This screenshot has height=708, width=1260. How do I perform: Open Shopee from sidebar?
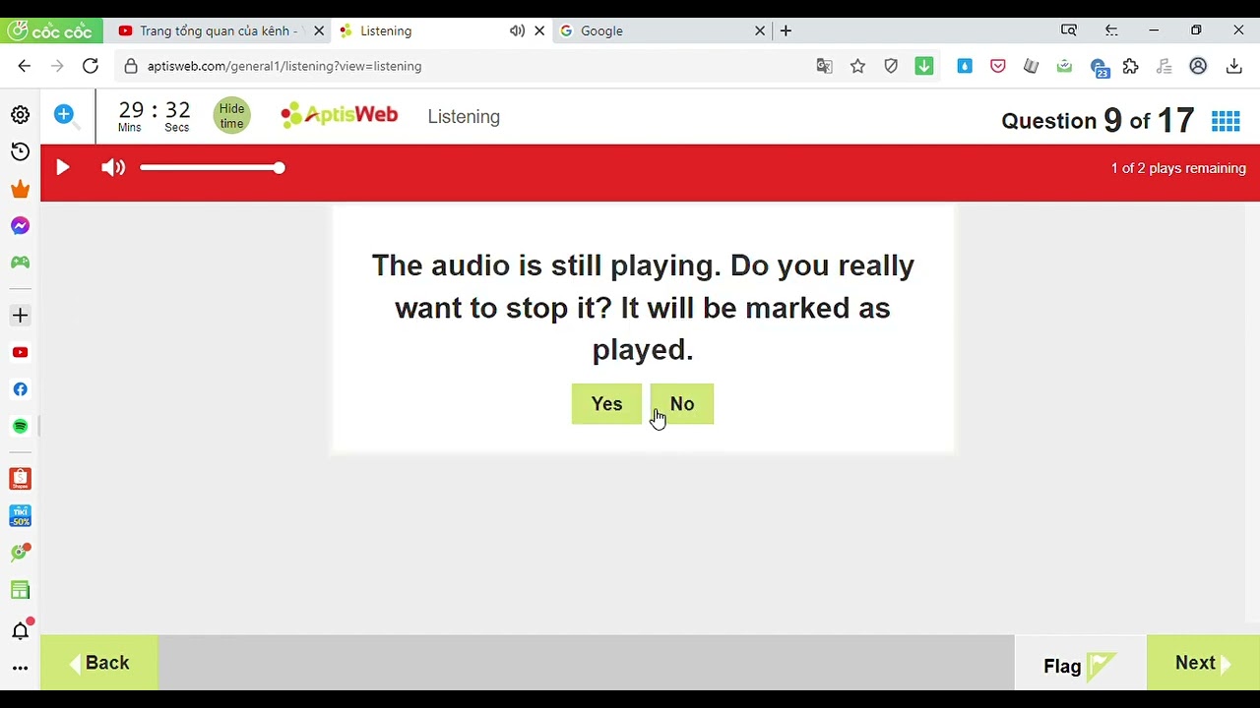pyautogui.click(x=20, y=479)
